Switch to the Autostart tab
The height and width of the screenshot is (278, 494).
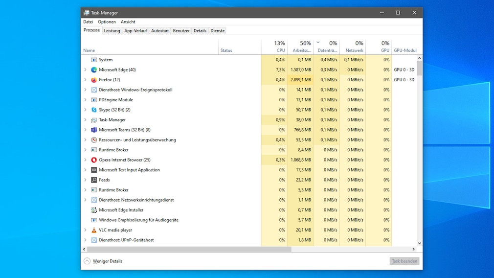pyautogui.click(x=160, y=30)
